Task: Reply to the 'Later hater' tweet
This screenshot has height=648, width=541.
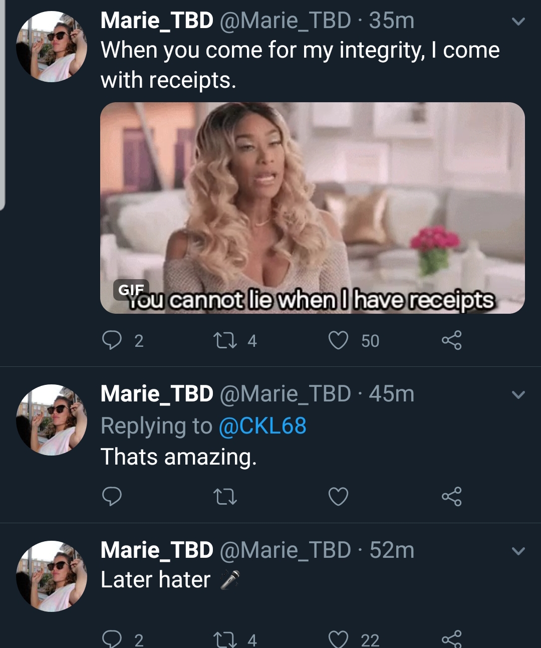Action: [x=112, y=639]
